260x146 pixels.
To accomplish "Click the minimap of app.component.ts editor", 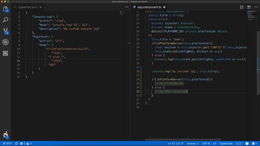I will point(252,16).
